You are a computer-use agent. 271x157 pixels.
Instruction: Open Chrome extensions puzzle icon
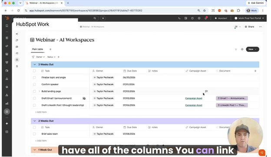point(238,10)
